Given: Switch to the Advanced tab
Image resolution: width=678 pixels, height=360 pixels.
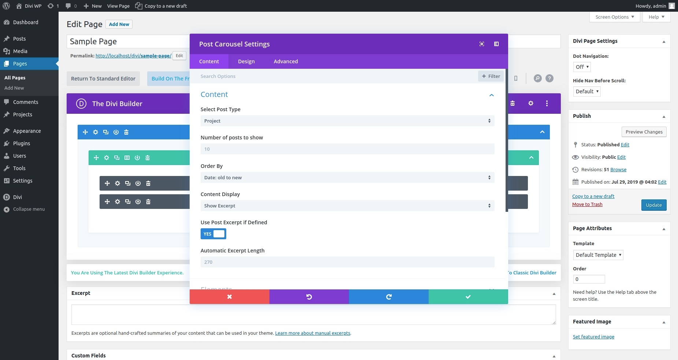Looking at the screenshot, I should 286,61.
